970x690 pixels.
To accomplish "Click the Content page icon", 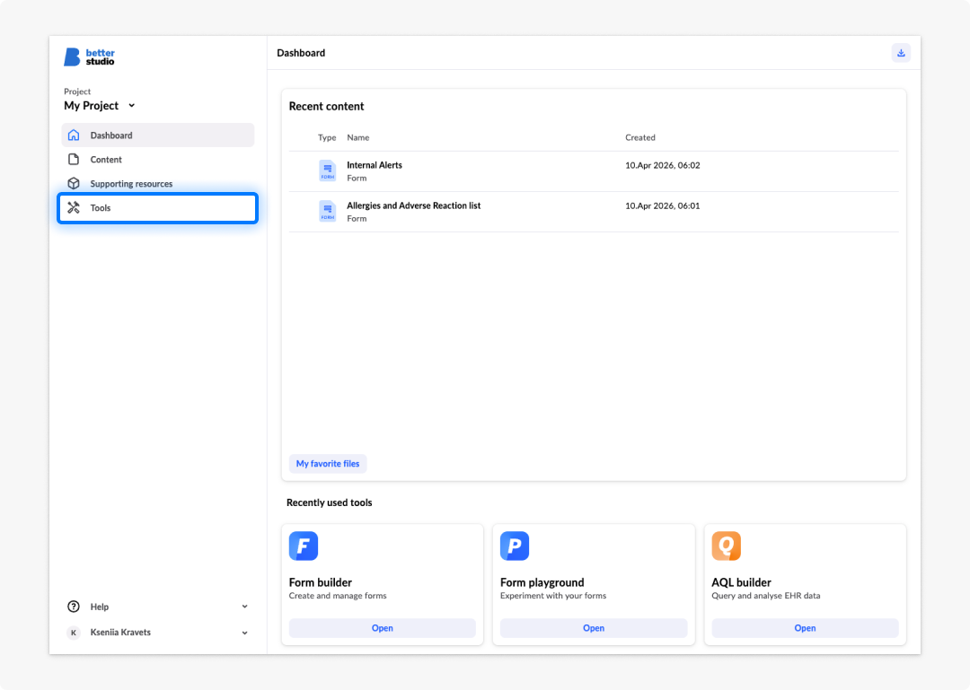I will click(74, 159).
